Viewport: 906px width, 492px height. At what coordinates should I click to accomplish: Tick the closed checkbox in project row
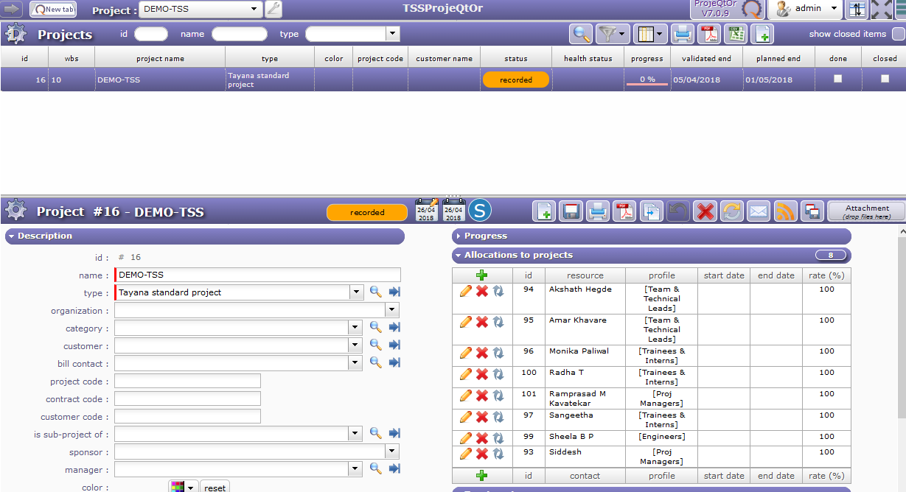885,80
